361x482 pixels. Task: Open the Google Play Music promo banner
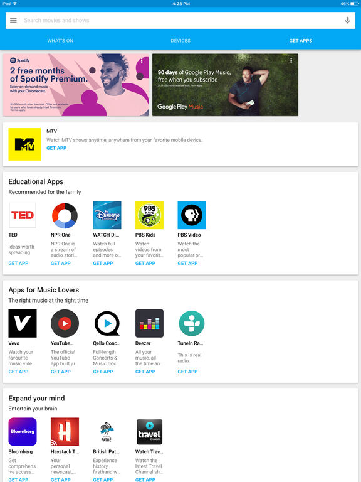click(x=225, y=85)
